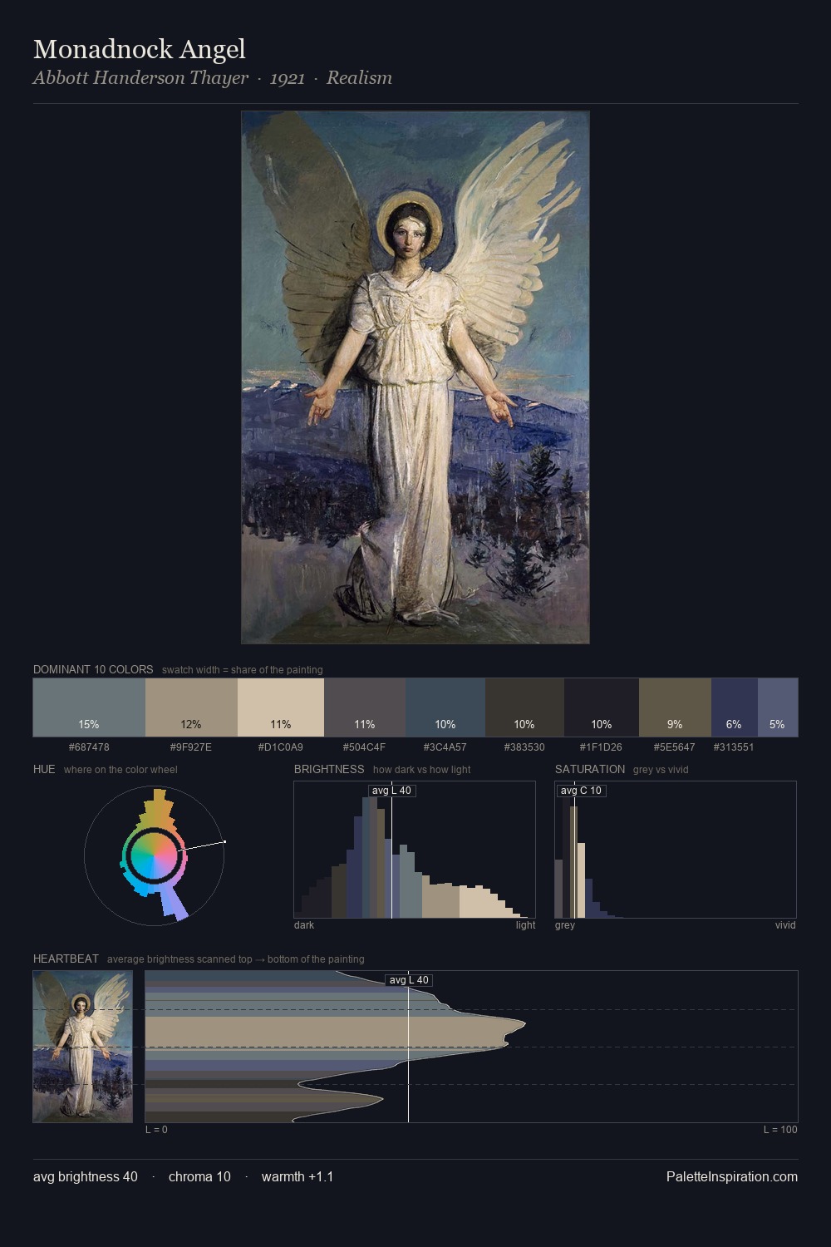
Task: Pick the light beige #D1C0A9 swatch
Action: click(x=281, y=707)
